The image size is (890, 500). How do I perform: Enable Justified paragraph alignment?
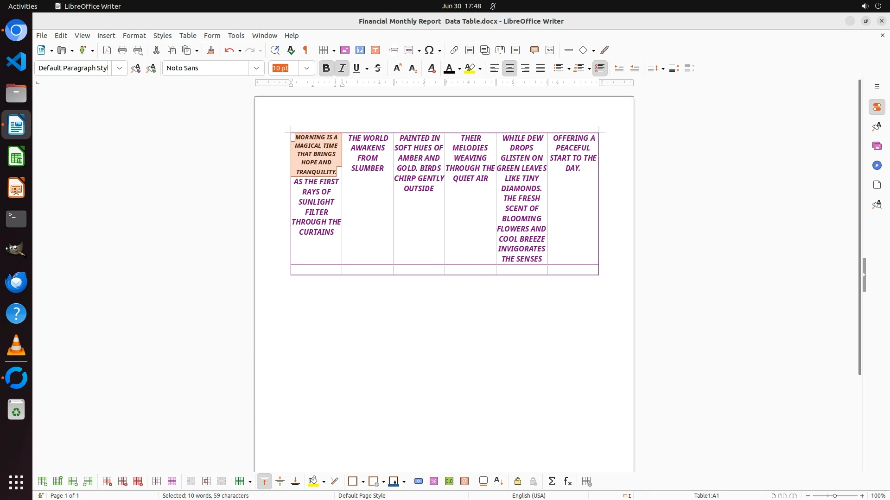[540, 68]
